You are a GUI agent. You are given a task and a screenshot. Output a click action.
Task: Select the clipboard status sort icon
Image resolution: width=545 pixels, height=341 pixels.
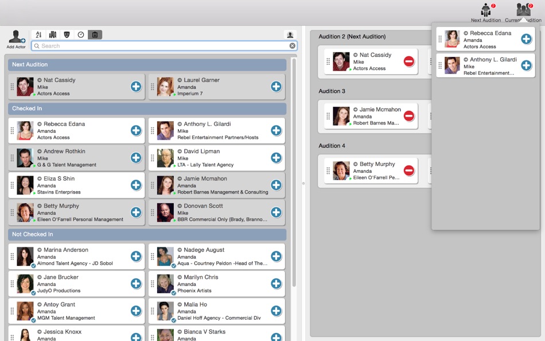(x=95, y=34)
